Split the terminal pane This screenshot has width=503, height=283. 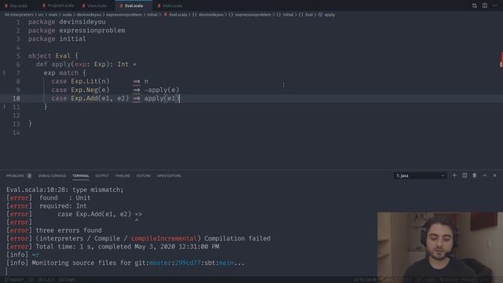point(464,175)
